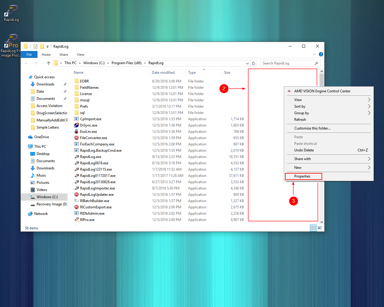This screenshot has width=384, height=307.
Task: Switch to details view layout icon
Action: coord(313,228)
